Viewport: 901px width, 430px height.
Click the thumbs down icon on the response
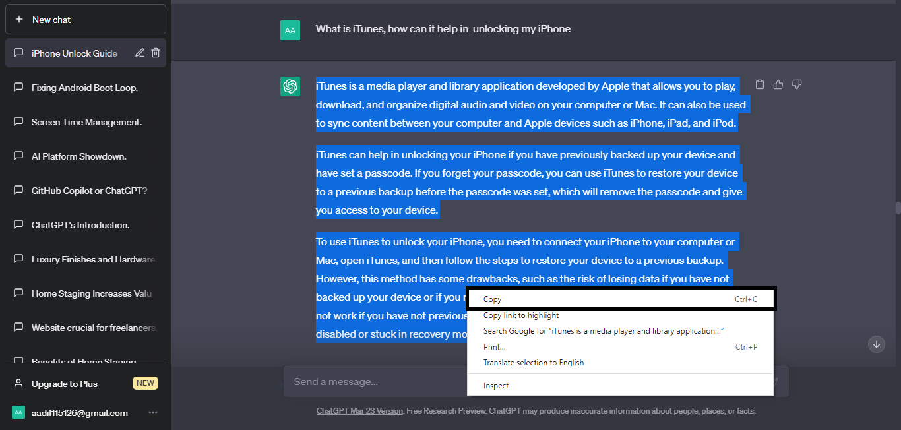(797, 84)
